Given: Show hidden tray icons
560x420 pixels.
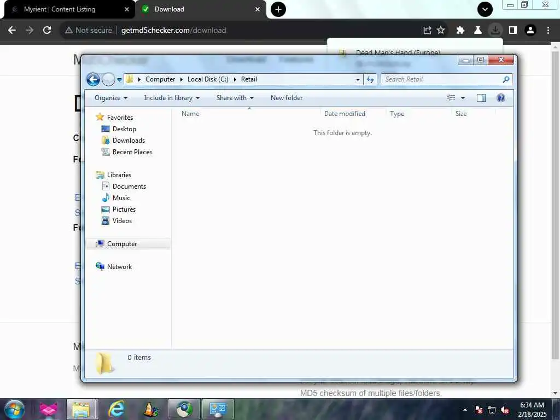Looking at the screenshot, I should pos(465,410).
